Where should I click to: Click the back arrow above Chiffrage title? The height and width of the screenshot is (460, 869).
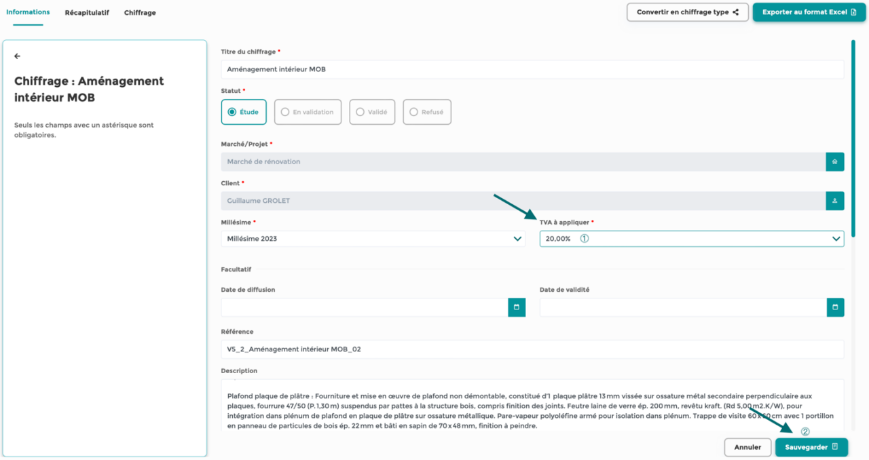tap(17, 56)
